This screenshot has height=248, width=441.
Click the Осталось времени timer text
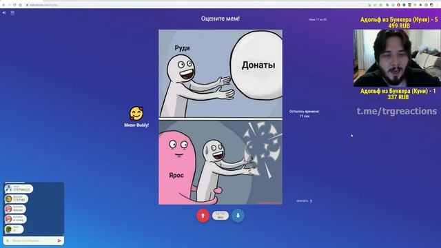pyautogui.click(x=305, y=114)
